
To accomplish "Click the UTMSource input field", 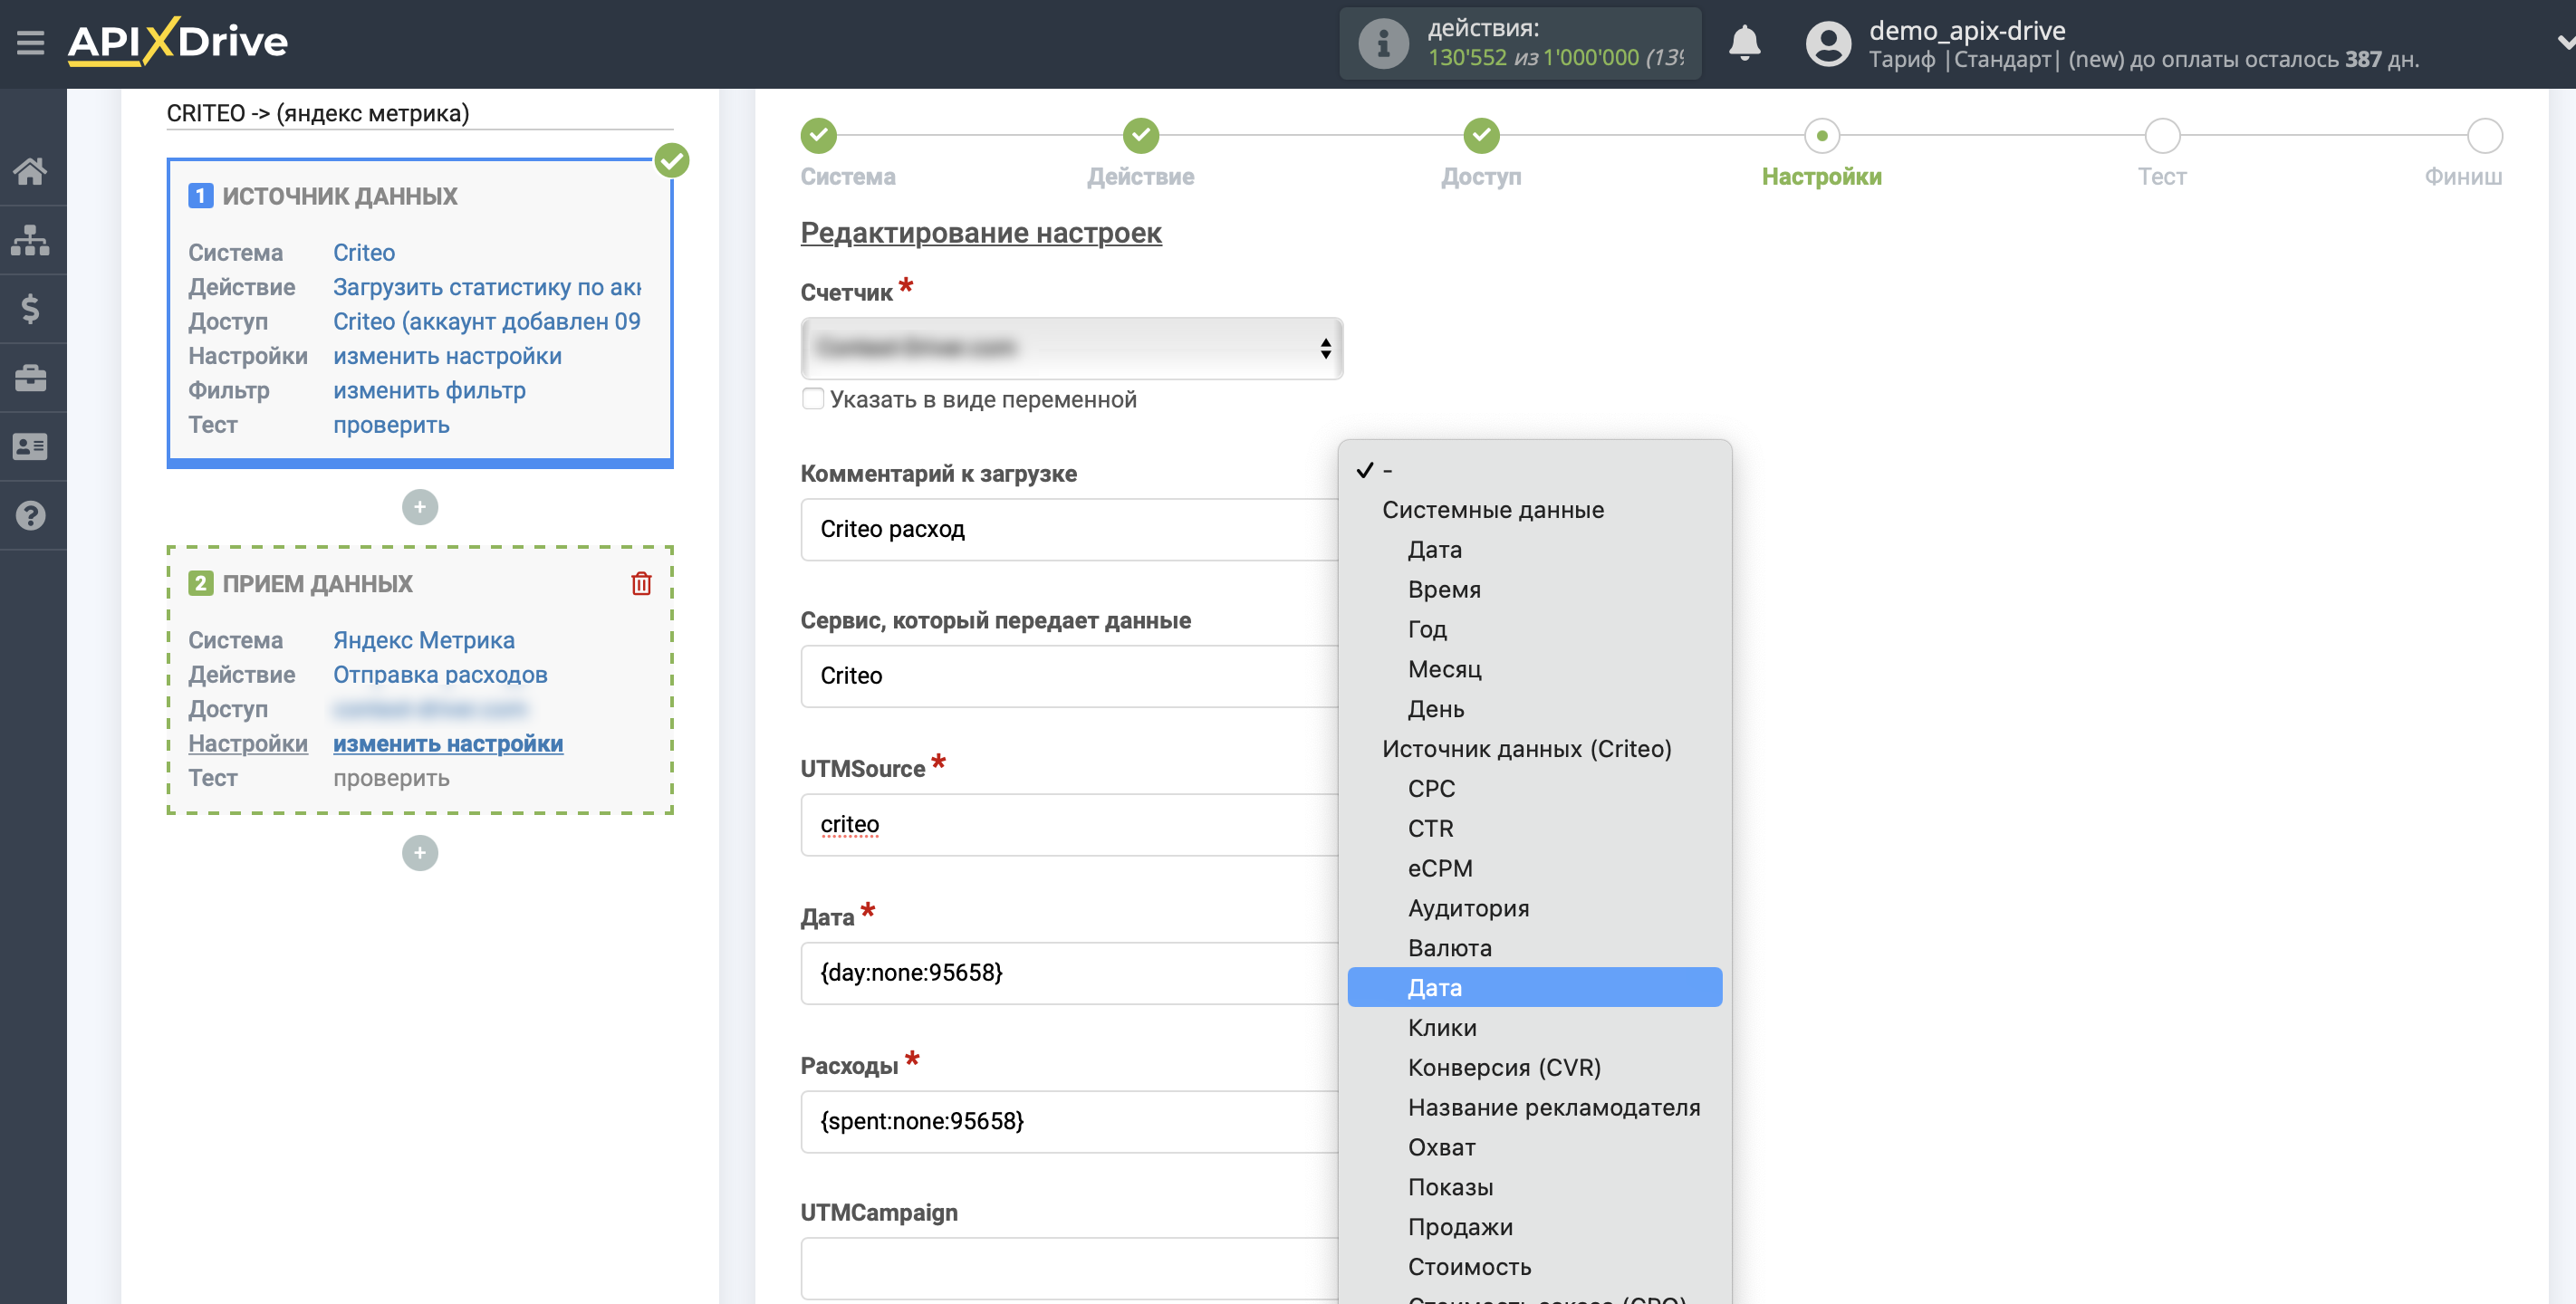I will click(1070, 824).
